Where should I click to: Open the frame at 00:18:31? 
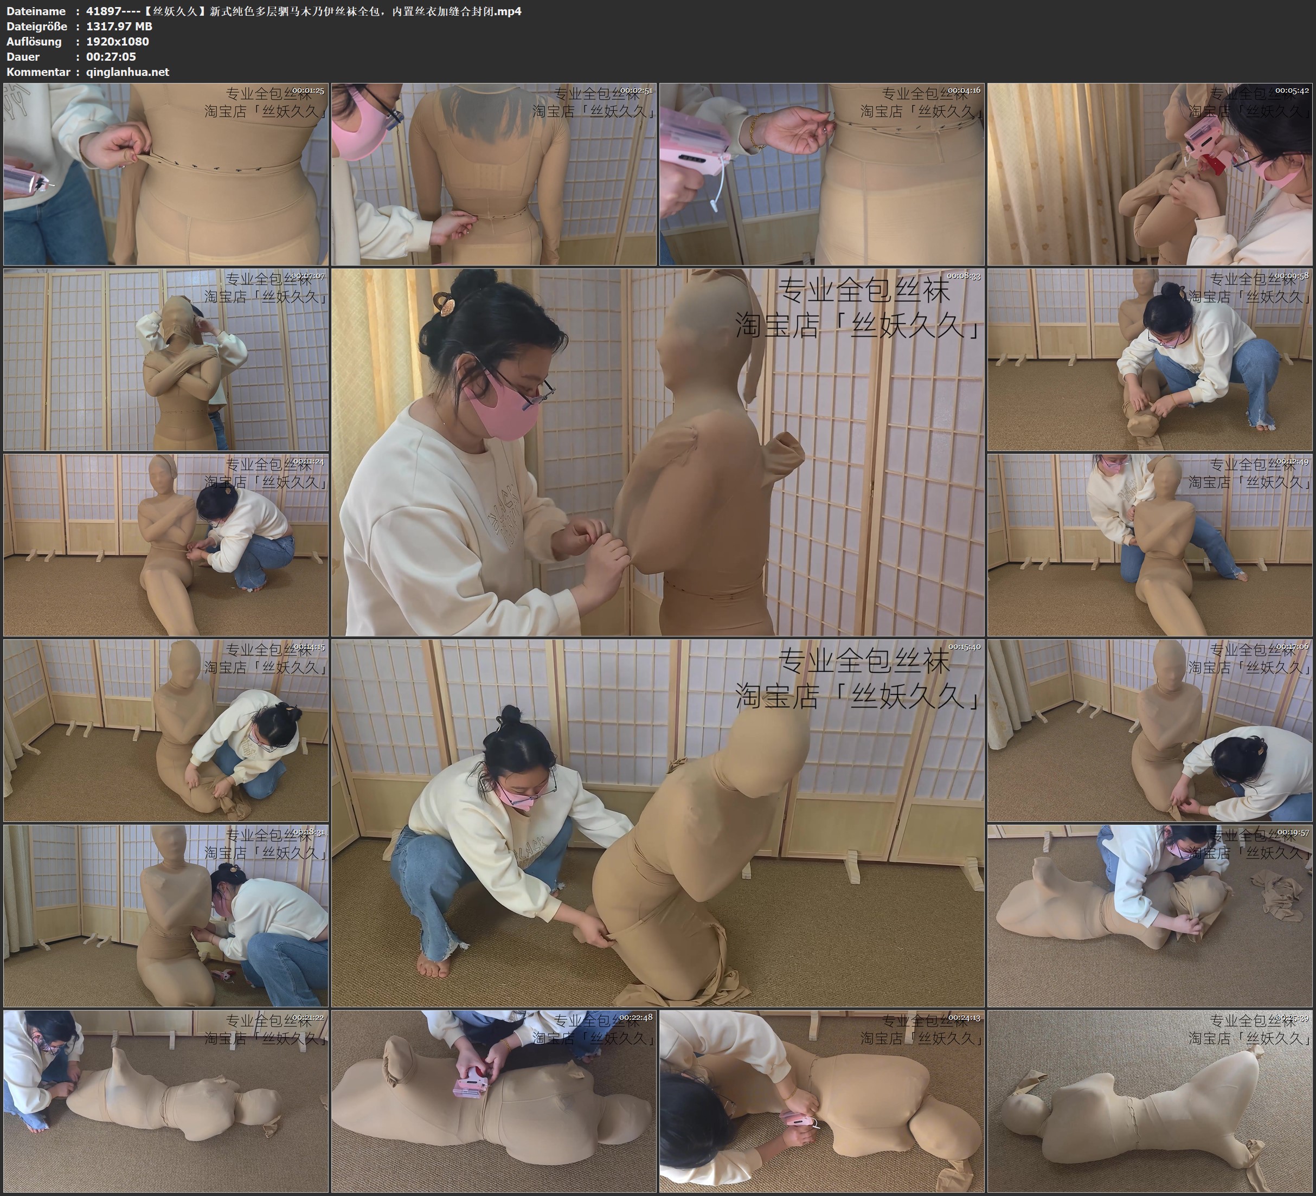point(166,916)
